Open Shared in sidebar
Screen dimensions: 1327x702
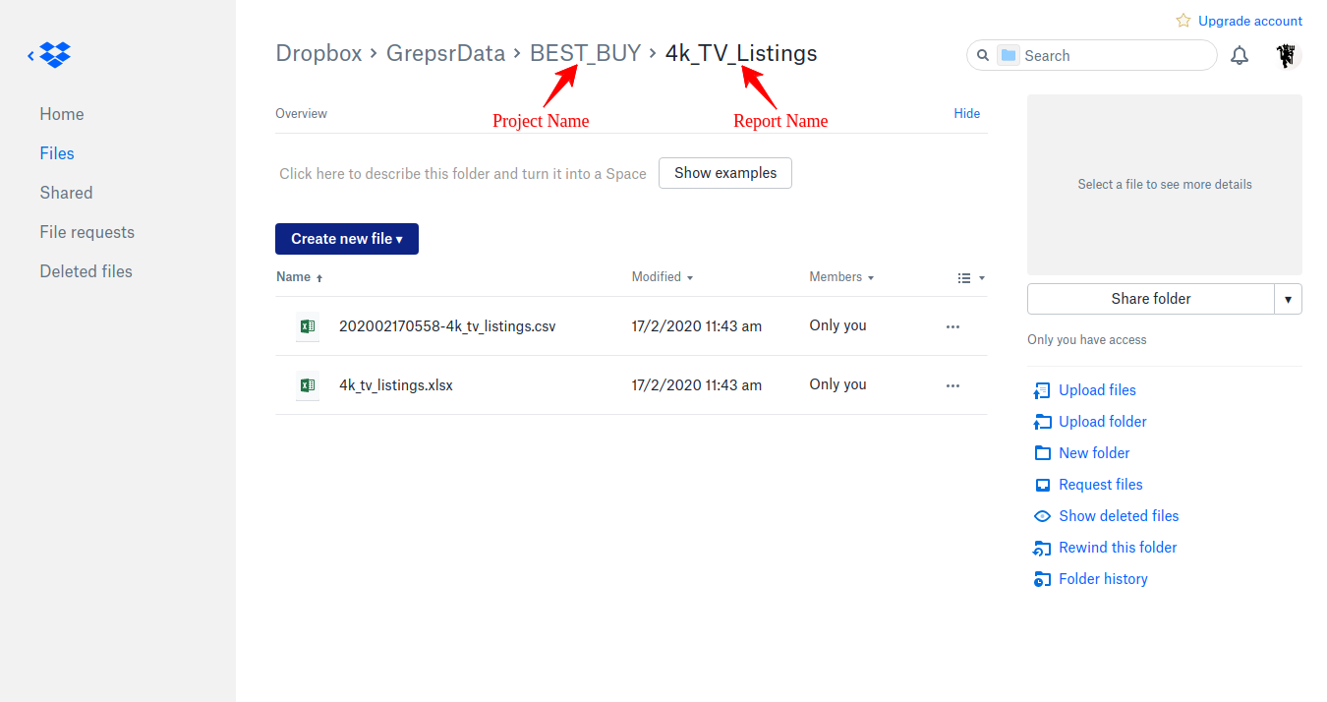click(66, 193)
